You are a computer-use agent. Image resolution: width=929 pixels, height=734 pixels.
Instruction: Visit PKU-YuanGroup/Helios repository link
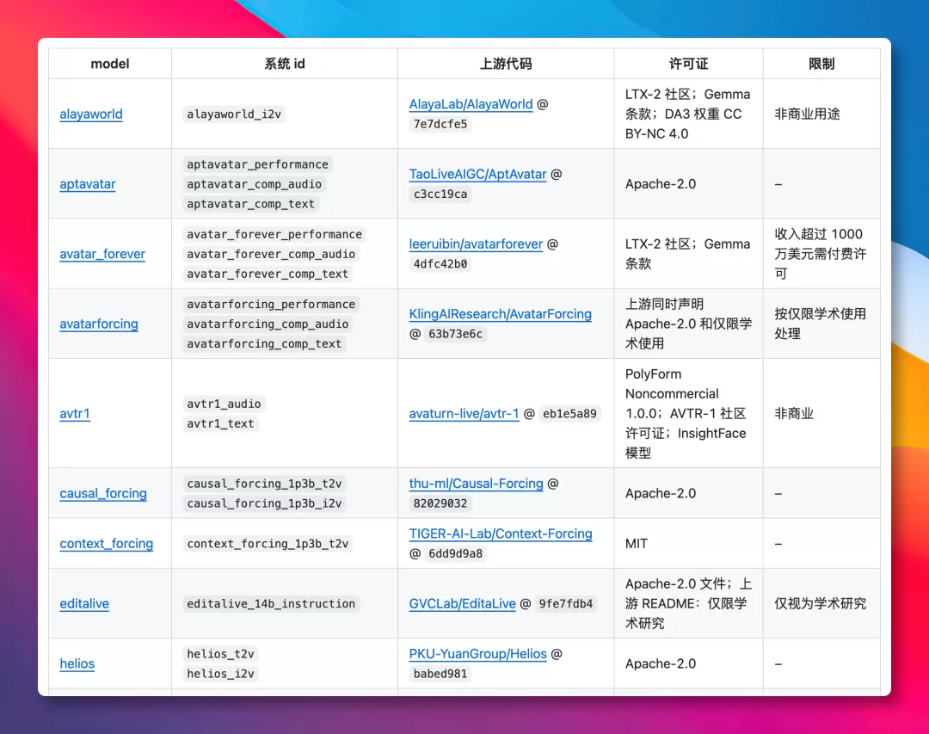(x=477, y=653)
